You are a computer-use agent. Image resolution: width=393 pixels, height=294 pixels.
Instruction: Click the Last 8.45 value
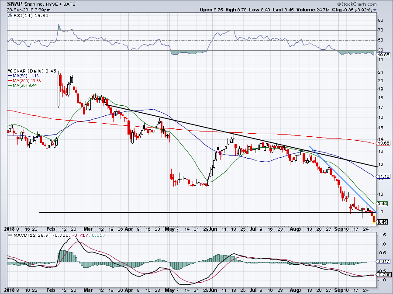(283, 10)
